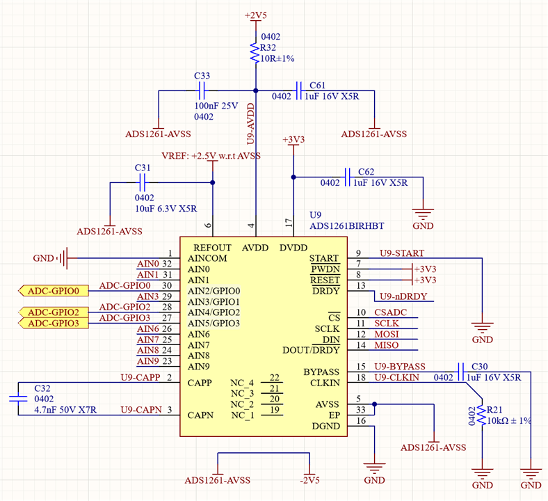Image resolution: width=548 pixels, height=501 pixels.
Task: Click ADS1261-AVSS label under C61
Action: pyautogui.click(x=374, y=134)
